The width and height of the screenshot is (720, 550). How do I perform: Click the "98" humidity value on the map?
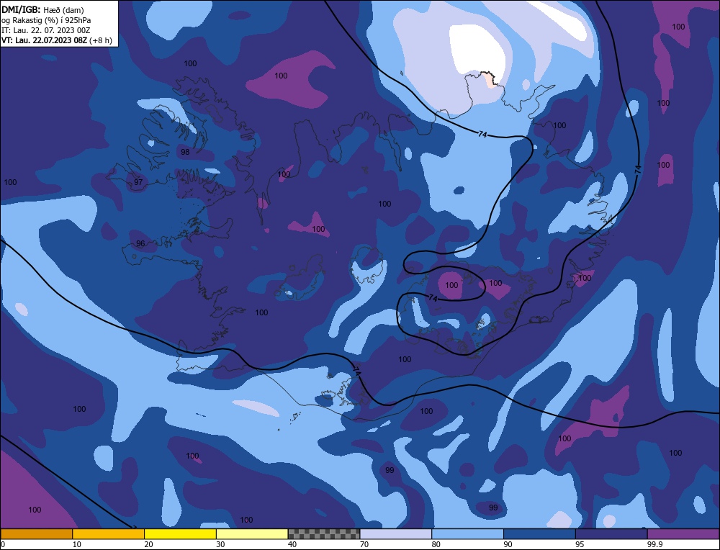pyautogui.click(x=185, y=152)
